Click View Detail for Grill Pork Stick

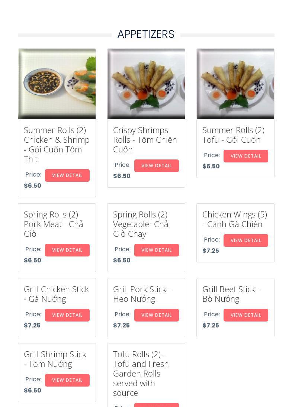click(156, 315)
